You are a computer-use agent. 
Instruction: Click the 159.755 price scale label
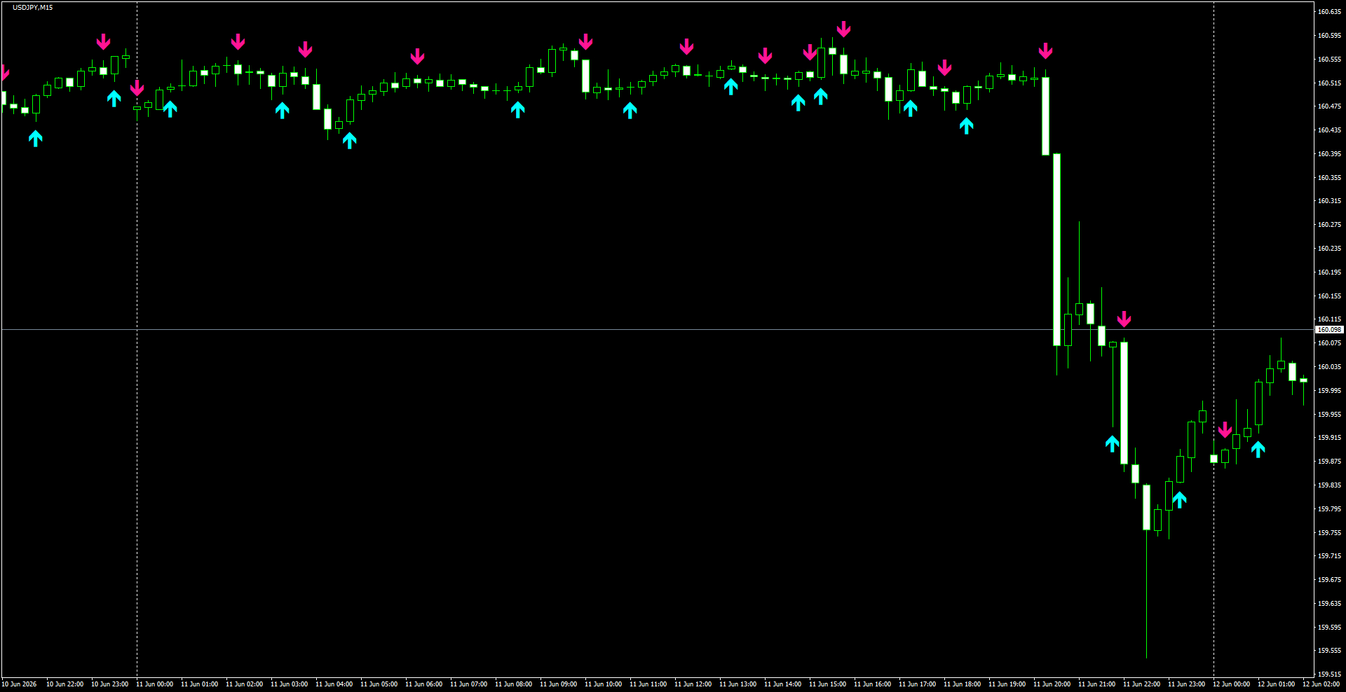tap(1329, 532)
